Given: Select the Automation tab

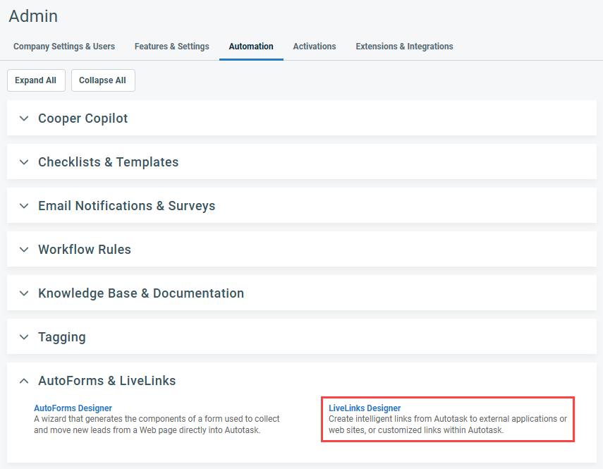Looking at the screenshot, I should pyautogui.click(x=251, y=47).
